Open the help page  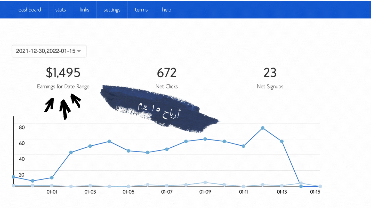pos(166,10)
